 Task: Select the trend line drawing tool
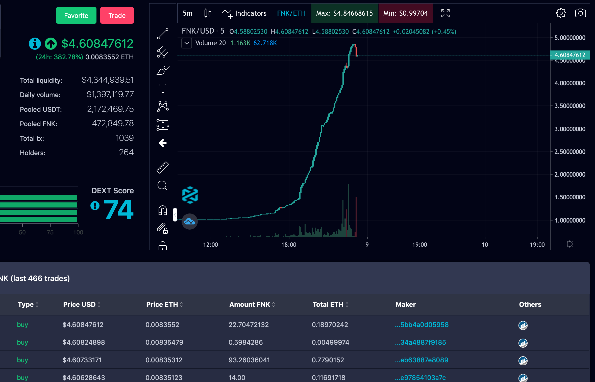tap(163, 34)
